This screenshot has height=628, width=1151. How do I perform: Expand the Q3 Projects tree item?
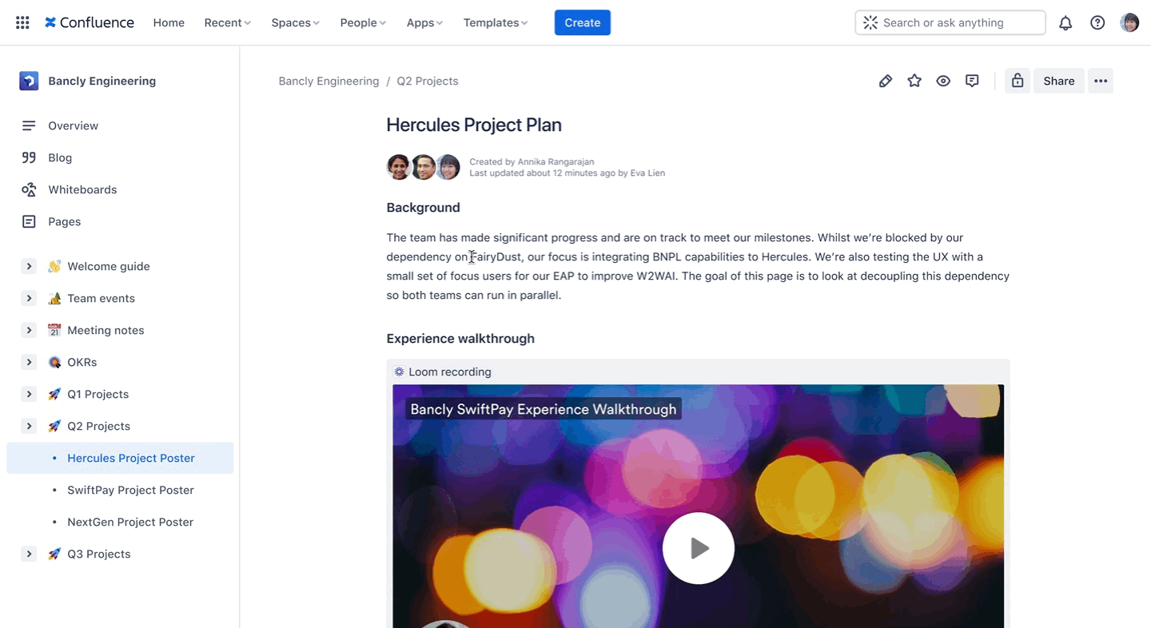[x=29, y=554]
